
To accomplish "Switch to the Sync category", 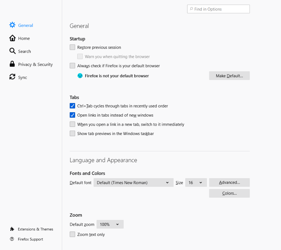I will (23, 77).
